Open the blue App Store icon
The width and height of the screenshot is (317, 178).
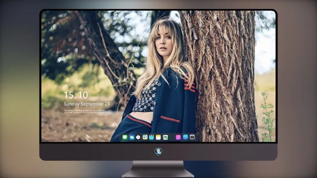[x=186, y=137]
